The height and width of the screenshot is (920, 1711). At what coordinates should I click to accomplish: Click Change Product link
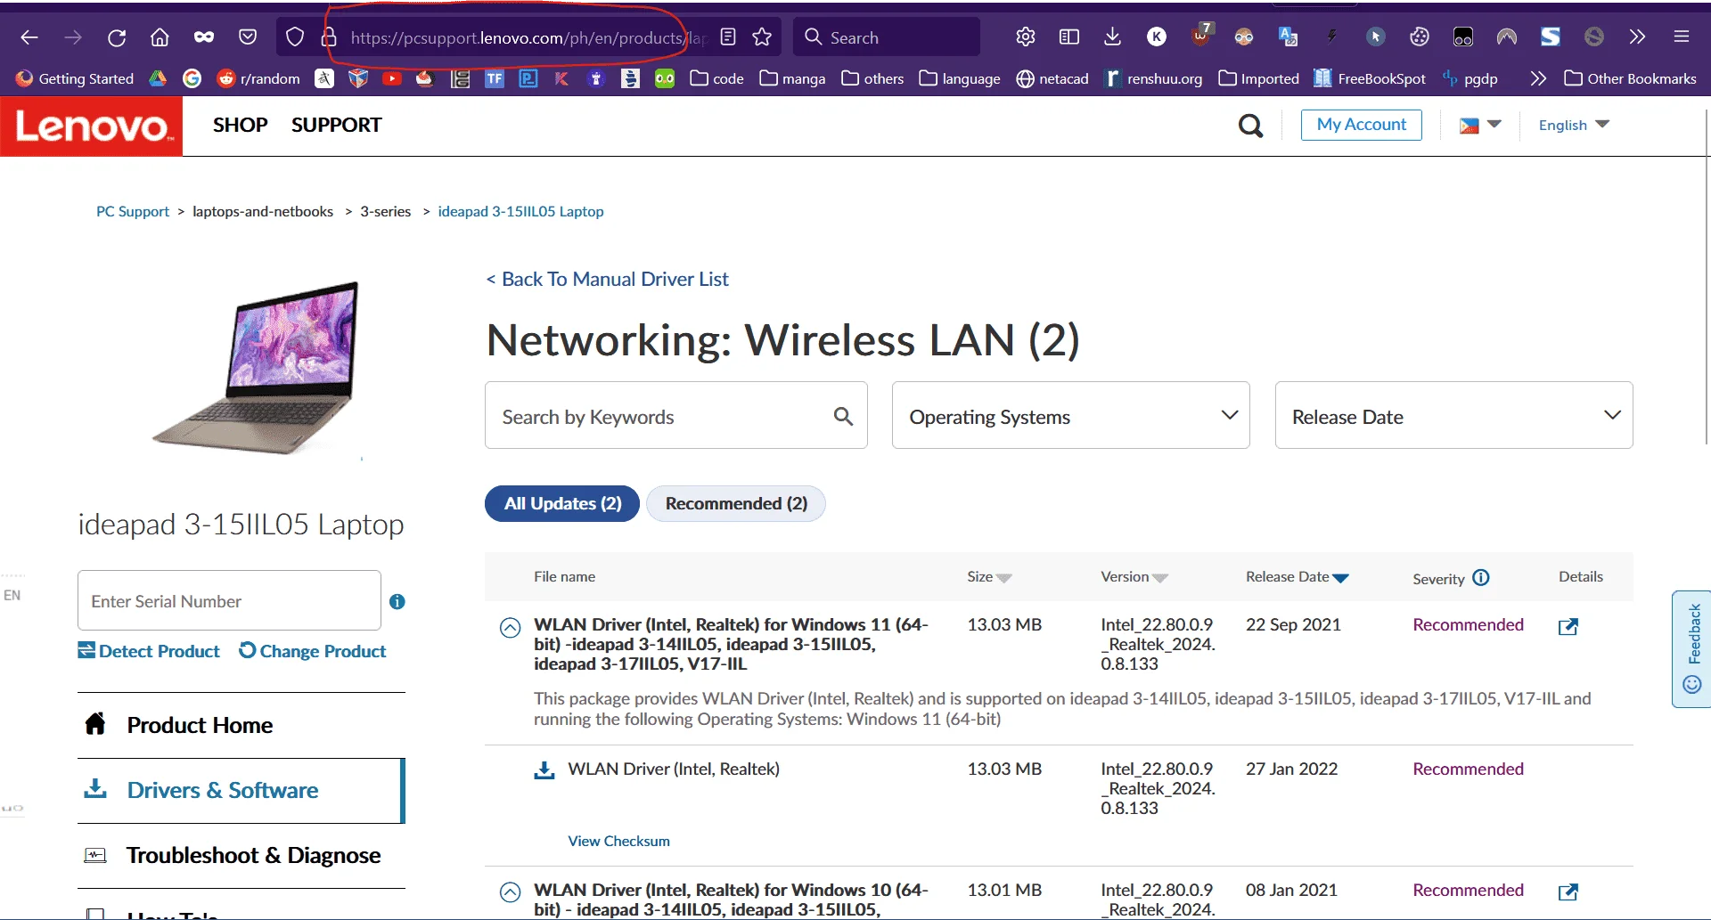tap(313, 651)
